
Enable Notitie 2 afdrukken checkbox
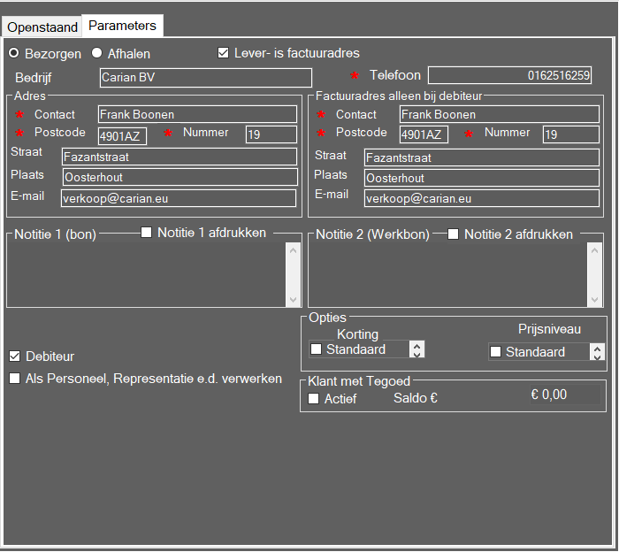[453, 234]
